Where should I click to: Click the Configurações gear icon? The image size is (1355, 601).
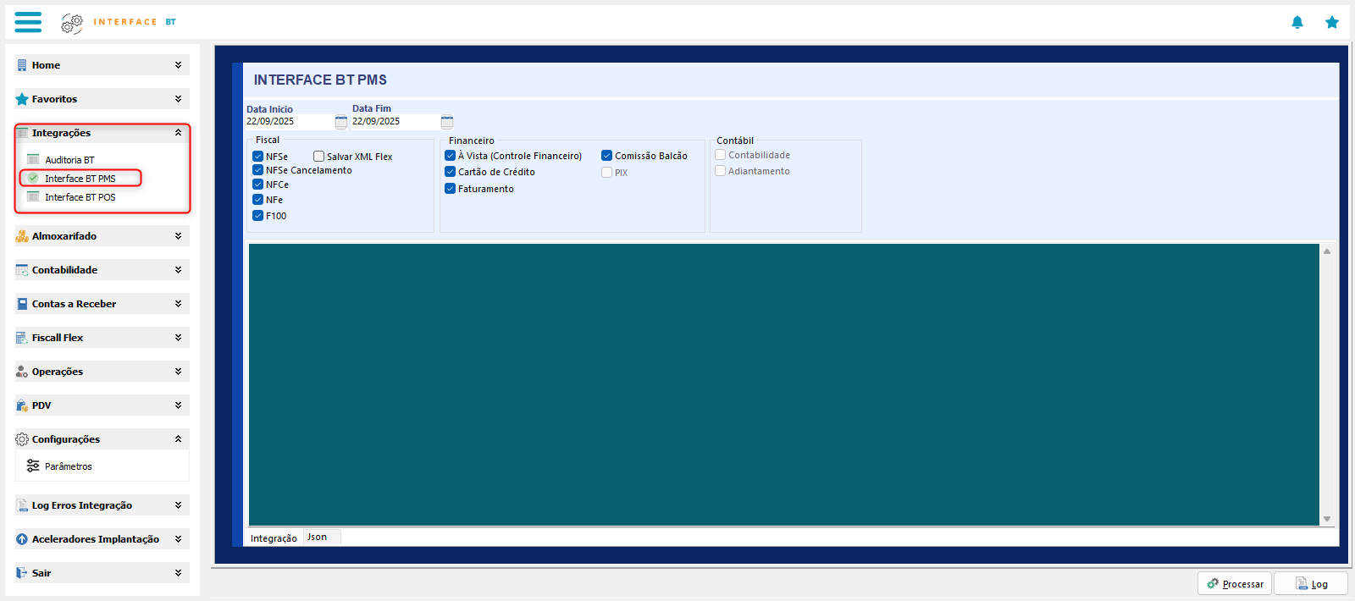(22, 439)
